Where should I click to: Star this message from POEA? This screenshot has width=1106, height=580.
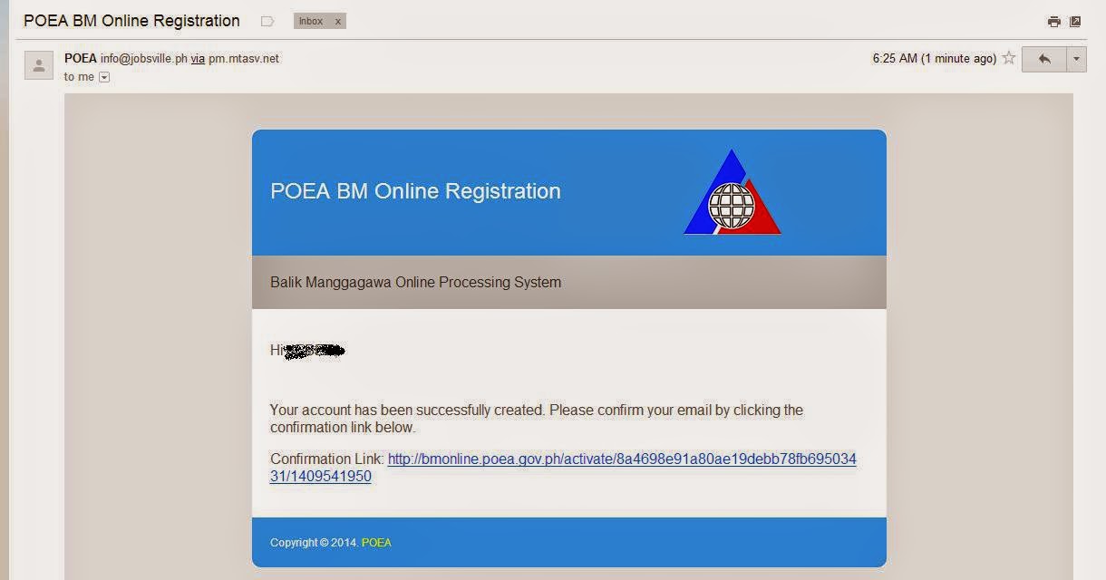click(x=1008, y=58)
